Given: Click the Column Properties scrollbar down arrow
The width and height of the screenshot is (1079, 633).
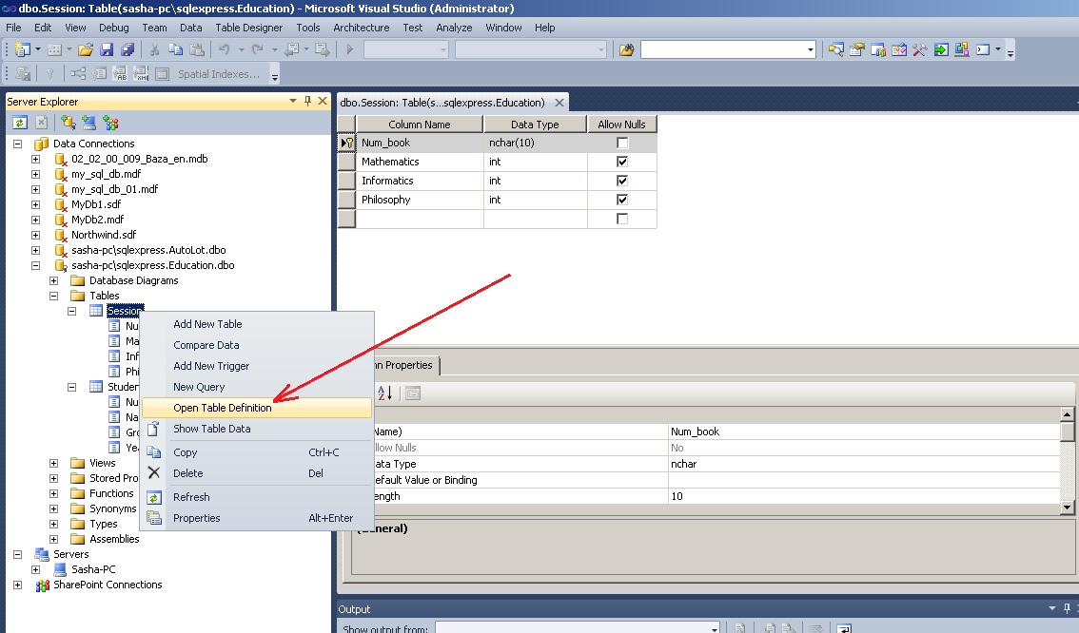Looking at the screenshot, I should [x=1068, y=508].
